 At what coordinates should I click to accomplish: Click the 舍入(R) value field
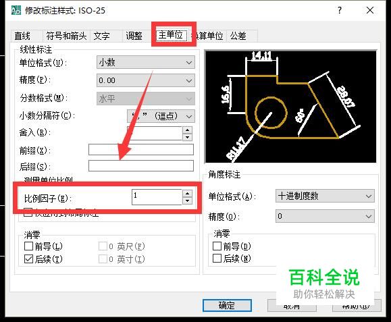pyautogui.click(x=155, y=134)
